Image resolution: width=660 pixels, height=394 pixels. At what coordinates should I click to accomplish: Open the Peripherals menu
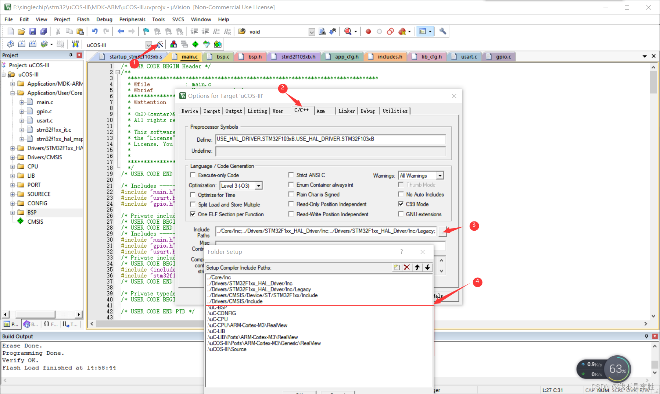coord(132,19)
